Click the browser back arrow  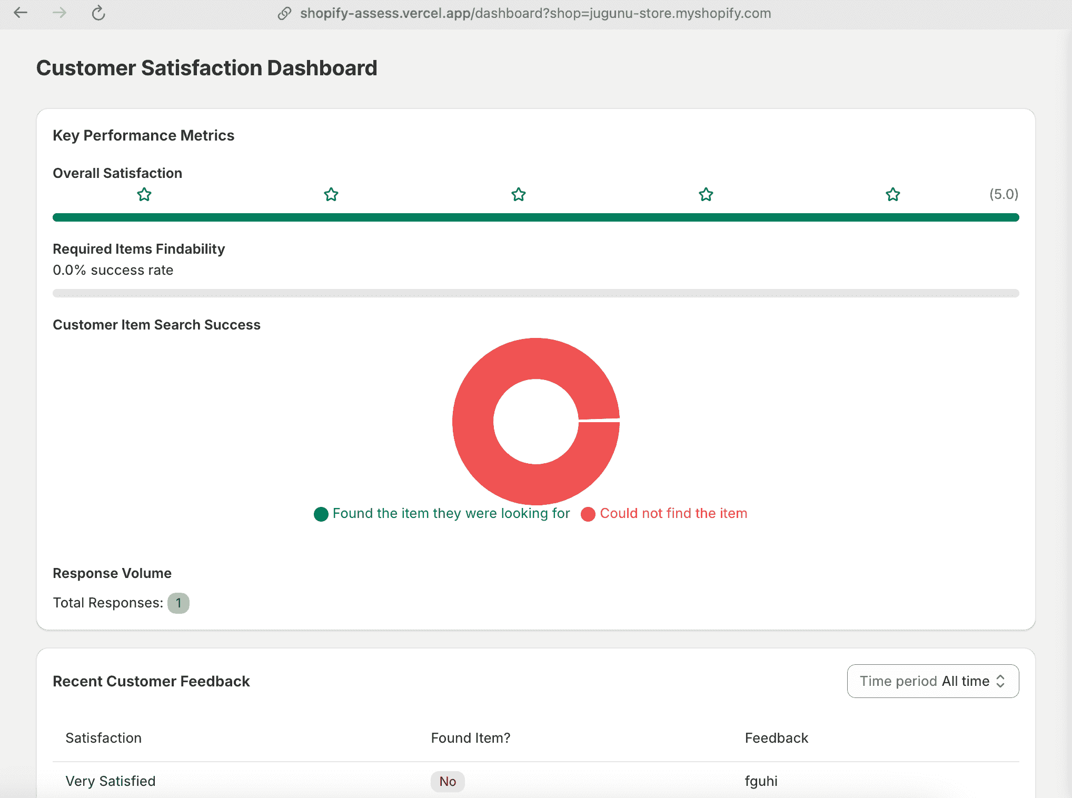[x=21, y=13]
